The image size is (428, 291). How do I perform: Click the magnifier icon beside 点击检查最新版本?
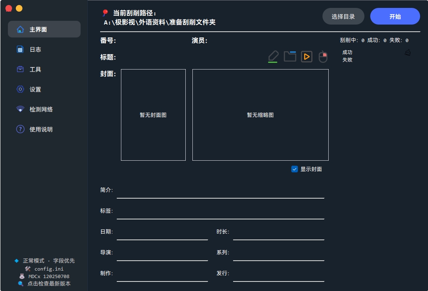pos(21,284)
